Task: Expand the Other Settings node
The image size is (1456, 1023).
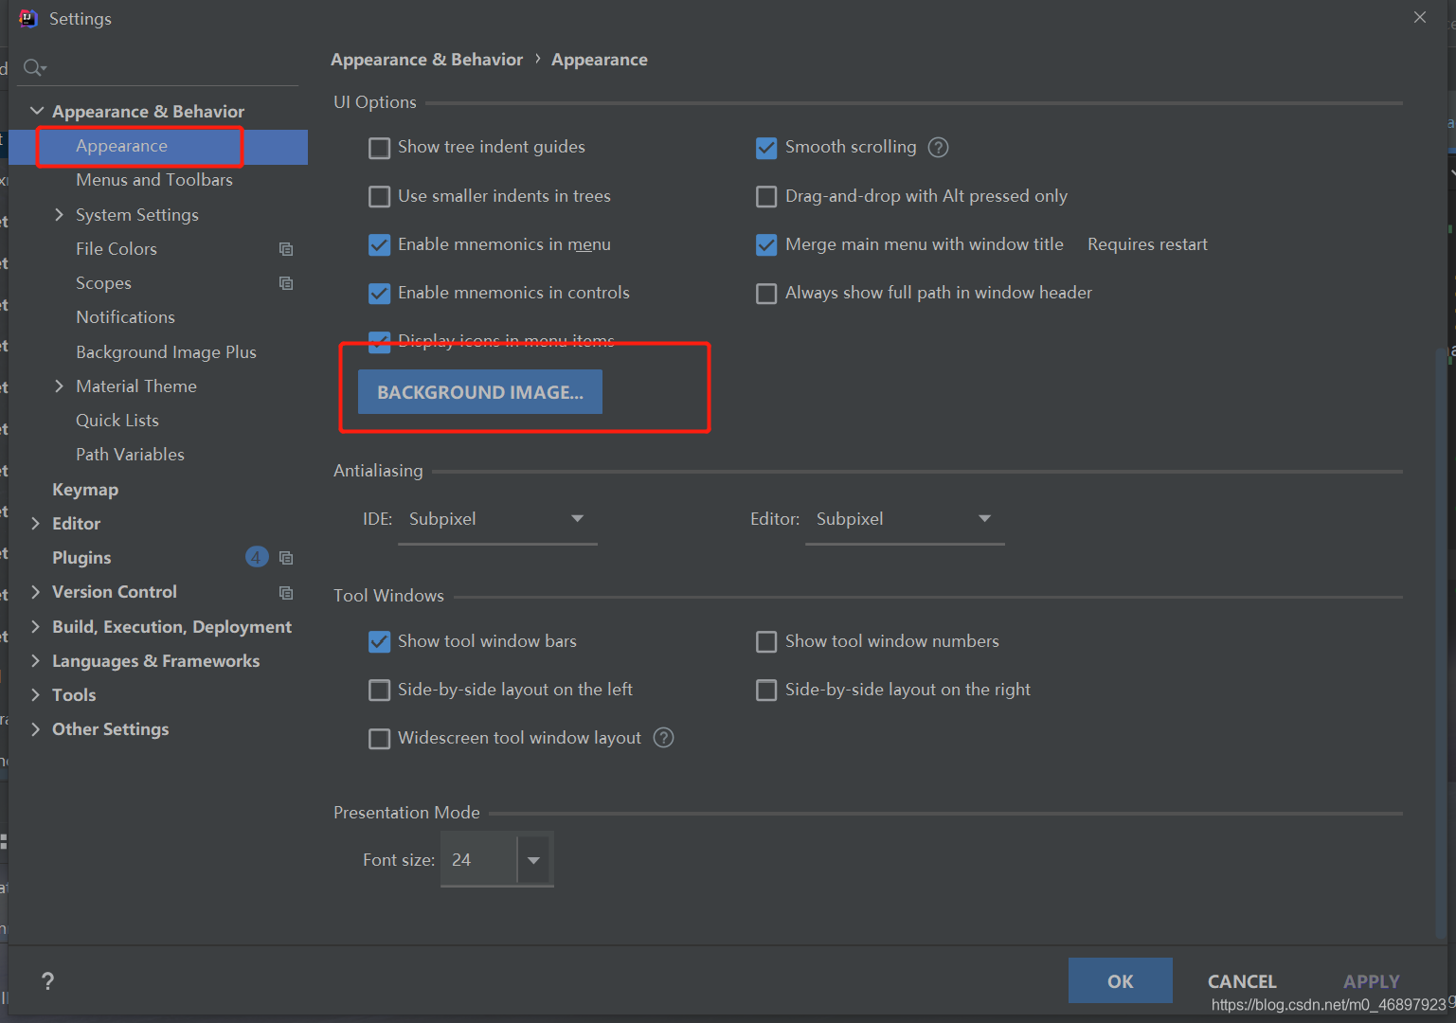Action: coord(35,728)
